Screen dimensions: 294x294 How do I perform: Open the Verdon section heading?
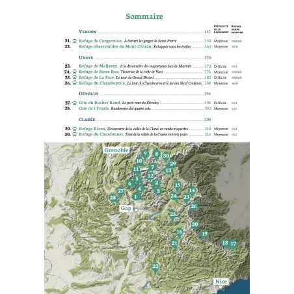(88, 32)
